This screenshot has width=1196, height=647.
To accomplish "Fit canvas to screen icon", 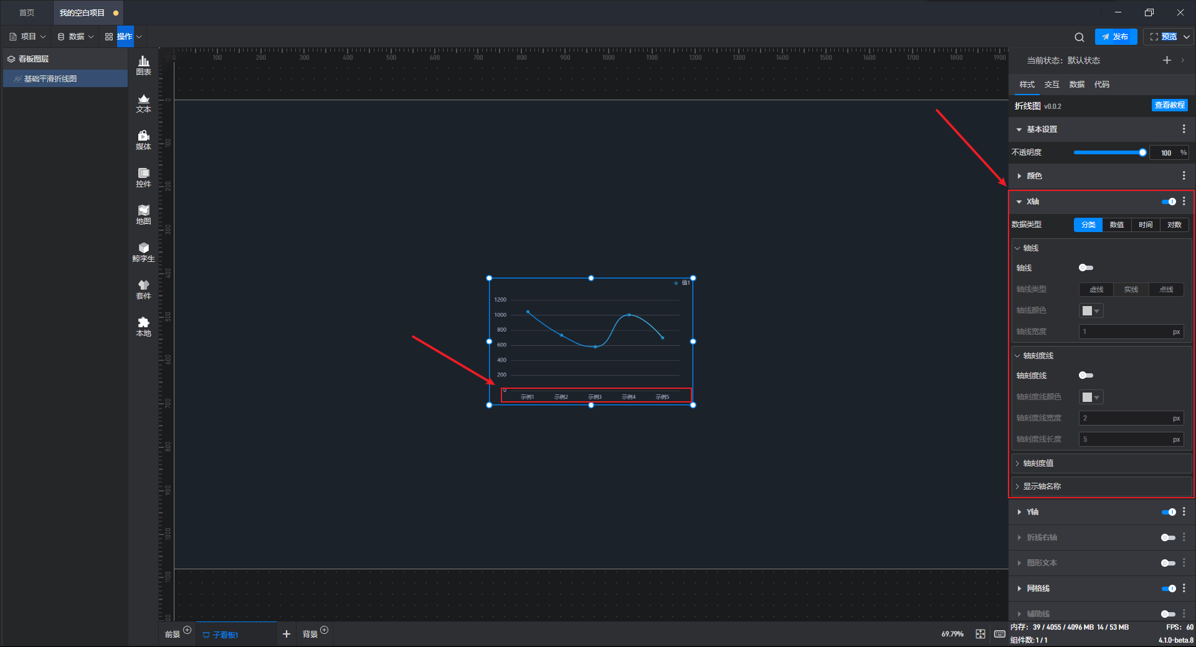I will point(980,634).
